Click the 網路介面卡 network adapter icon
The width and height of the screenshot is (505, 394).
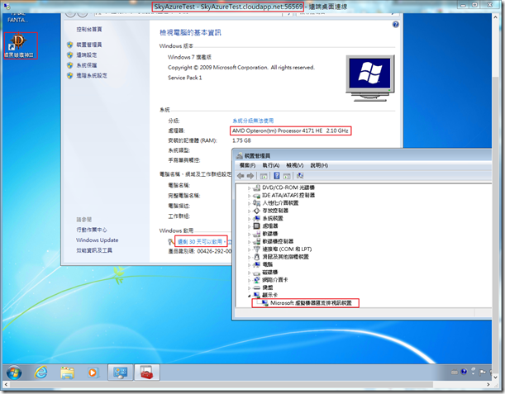(257, 280)
